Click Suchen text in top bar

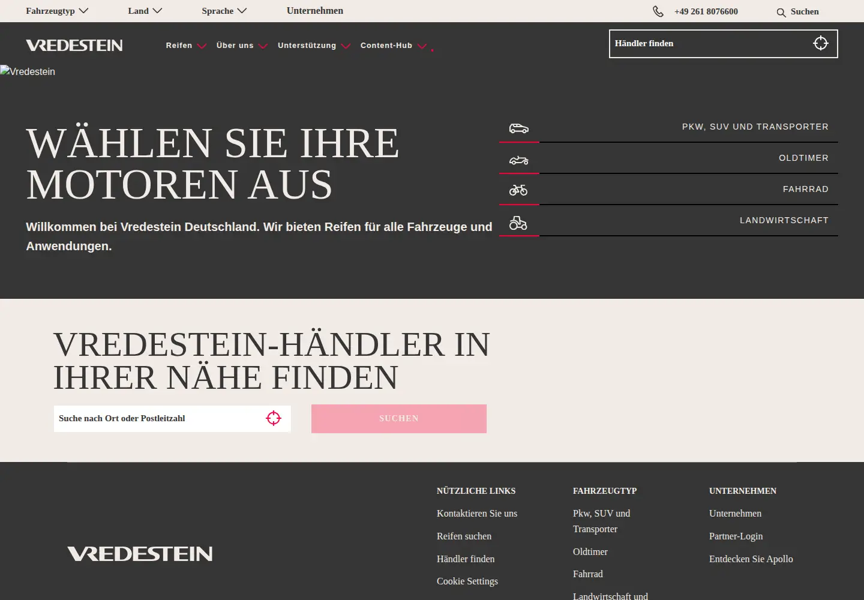(805, 11)
